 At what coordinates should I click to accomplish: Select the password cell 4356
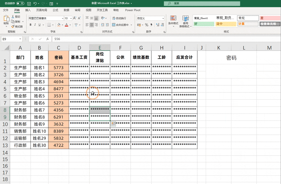(59, 110)
